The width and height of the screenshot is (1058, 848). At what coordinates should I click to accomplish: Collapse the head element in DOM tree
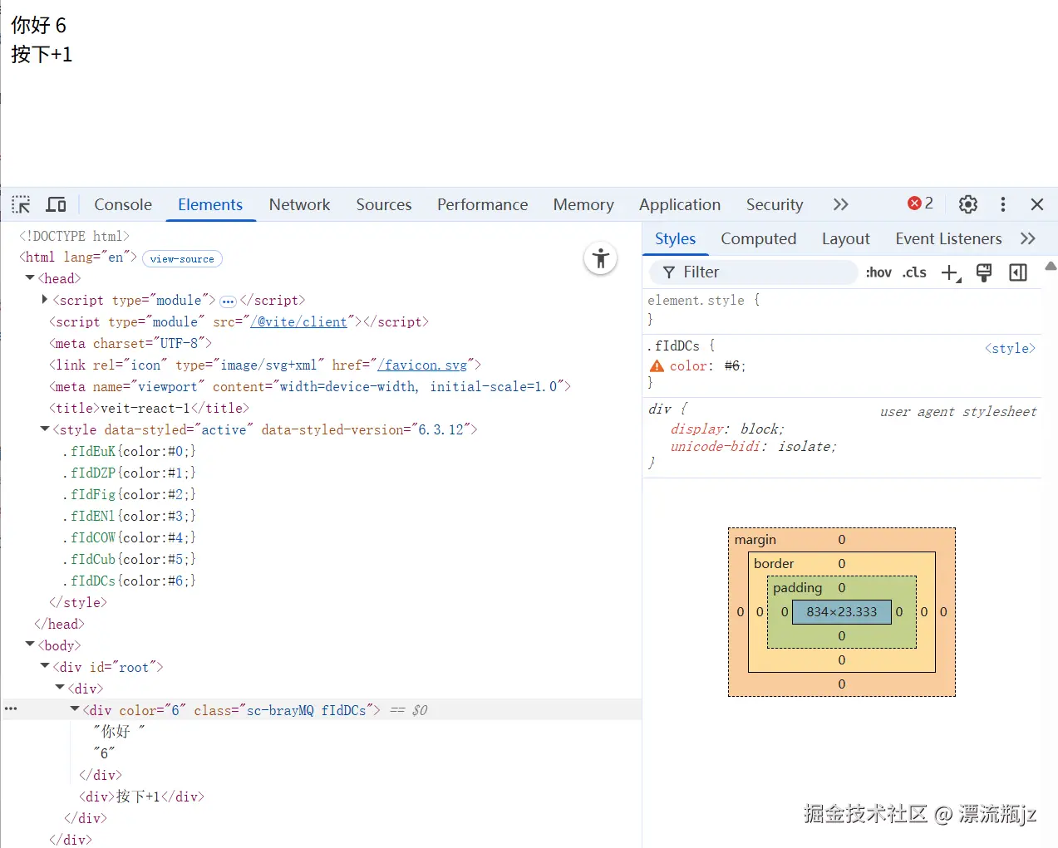(x=30, y=278)
